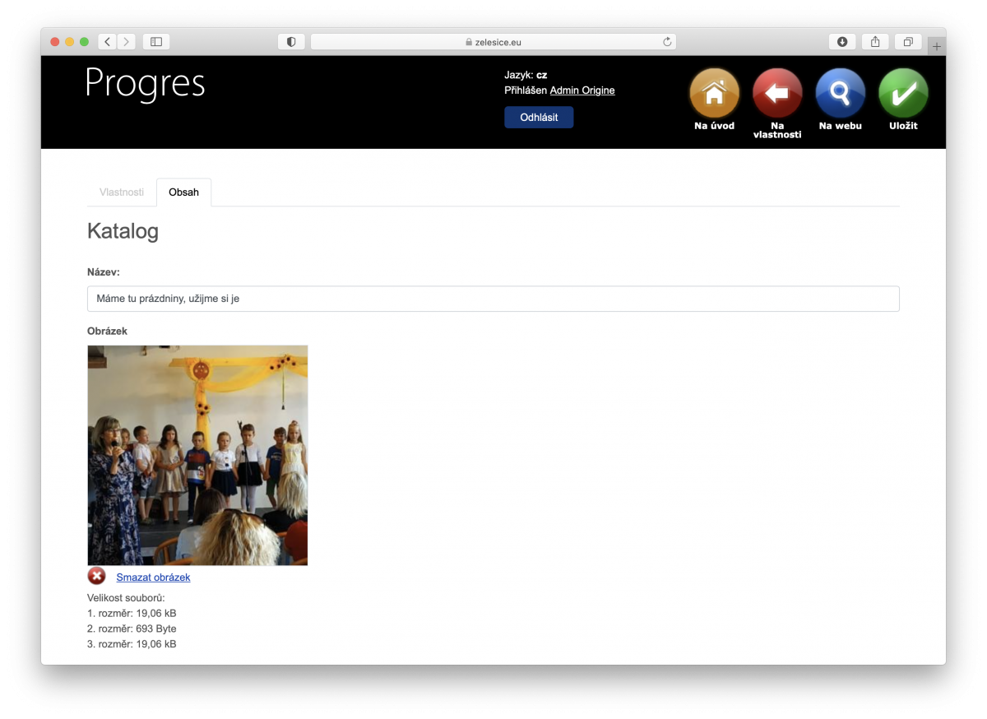Click the Smazat obrázek link
The width and height of the screenshot is (987, 719).
153,578
